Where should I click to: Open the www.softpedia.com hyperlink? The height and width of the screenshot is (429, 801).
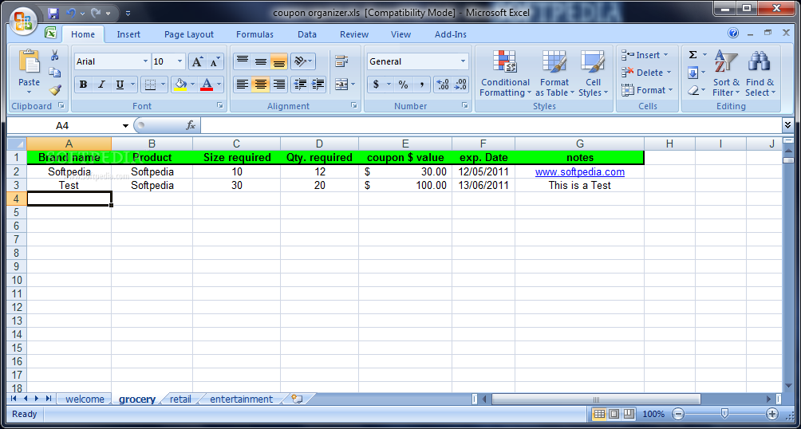(580, 172)
